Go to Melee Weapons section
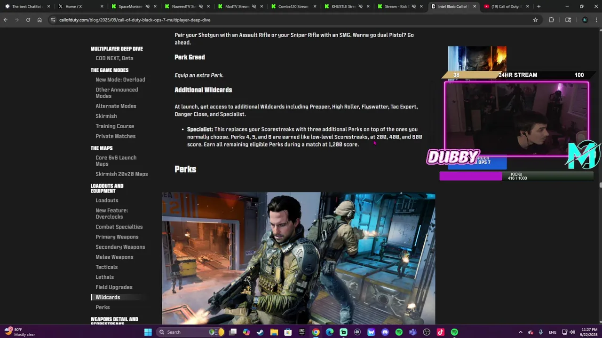Viewport: 602px width, 338px height. (114, 257)
